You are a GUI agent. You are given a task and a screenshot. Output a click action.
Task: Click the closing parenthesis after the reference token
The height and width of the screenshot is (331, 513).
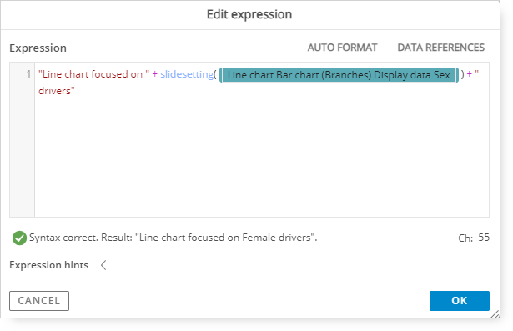[x=462, y=74]
